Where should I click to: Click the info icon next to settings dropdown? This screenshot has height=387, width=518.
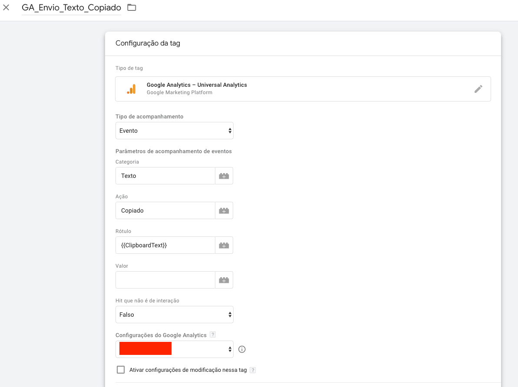pos(242,349)
